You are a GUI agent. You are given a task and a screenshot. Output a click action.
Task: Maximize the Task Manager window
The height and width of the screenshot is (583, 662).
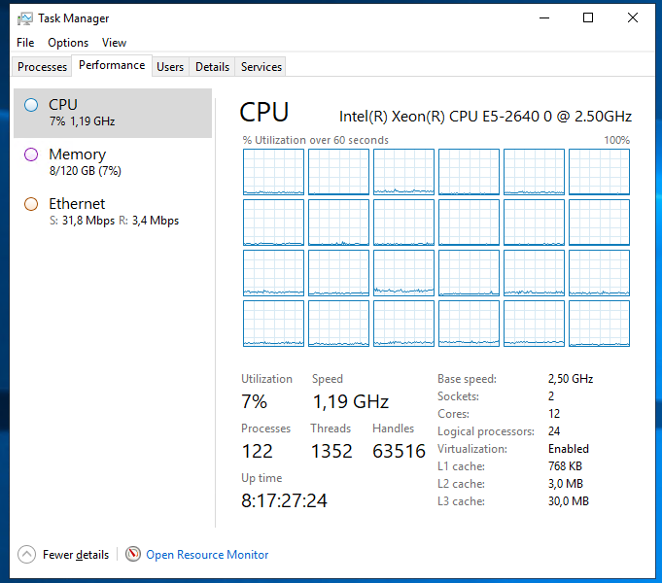(588, 17)
